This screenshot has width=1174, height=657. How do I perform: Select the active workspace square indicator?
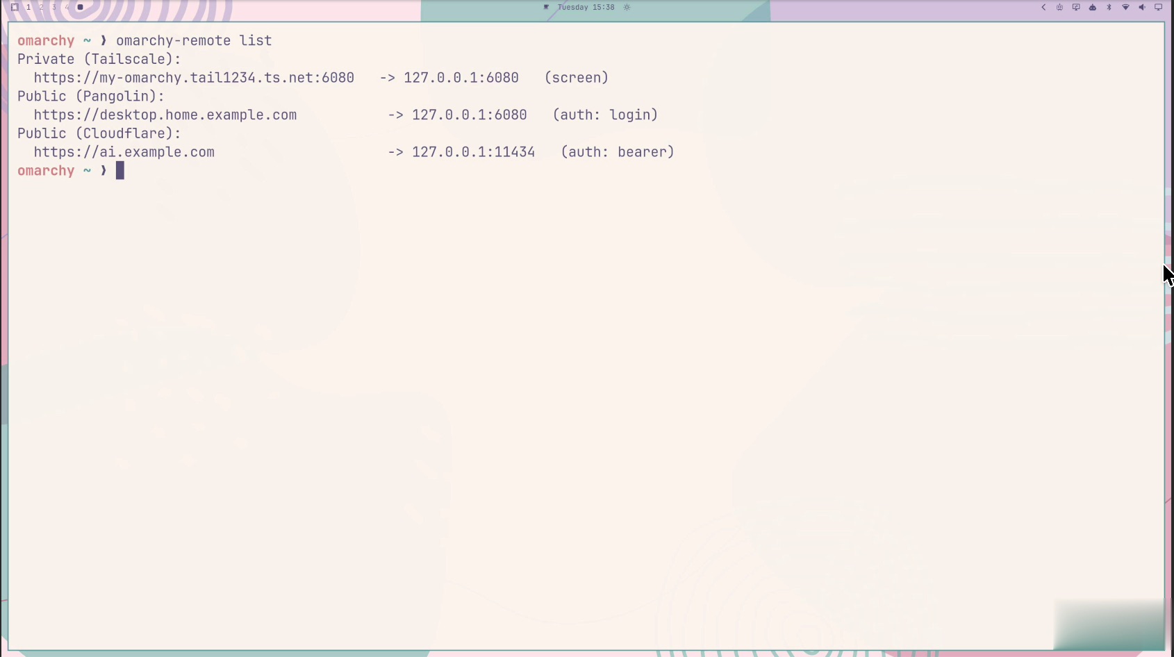(80, 7)
